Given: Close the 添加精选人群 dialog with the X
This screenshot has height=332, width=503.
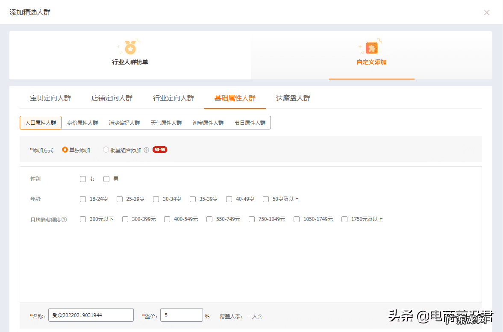Looking at the screenshot, I should (487, 12).
